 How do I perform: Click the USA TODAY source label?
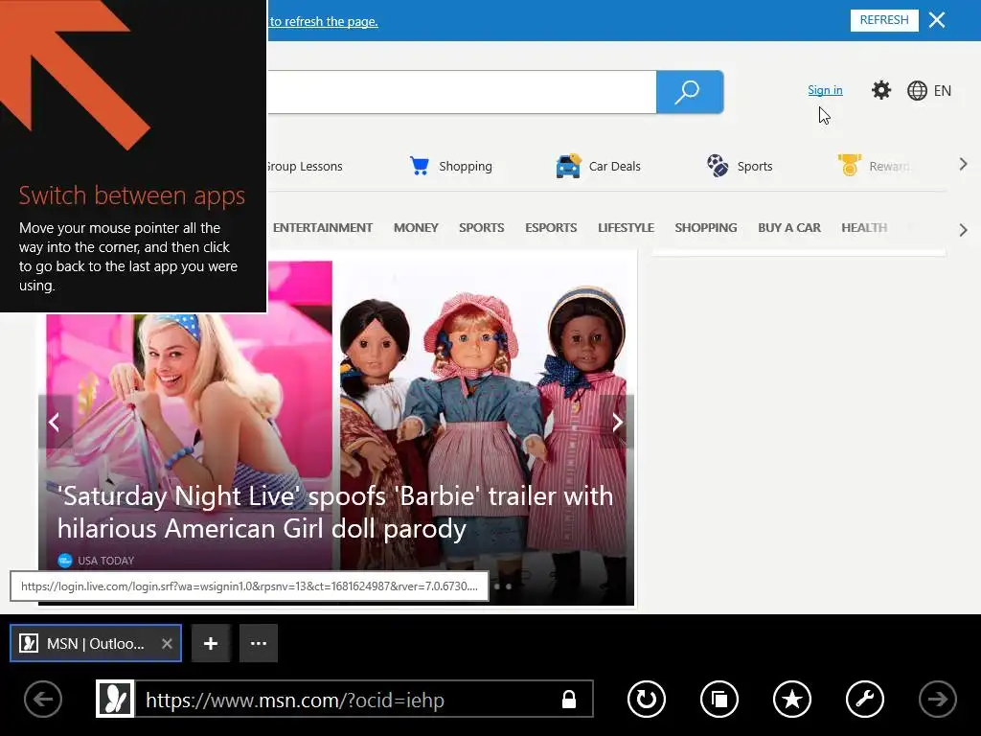[105, 561]
